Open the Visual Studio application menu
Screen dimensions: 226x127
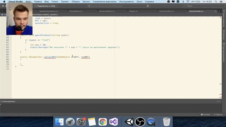(16, 1)
